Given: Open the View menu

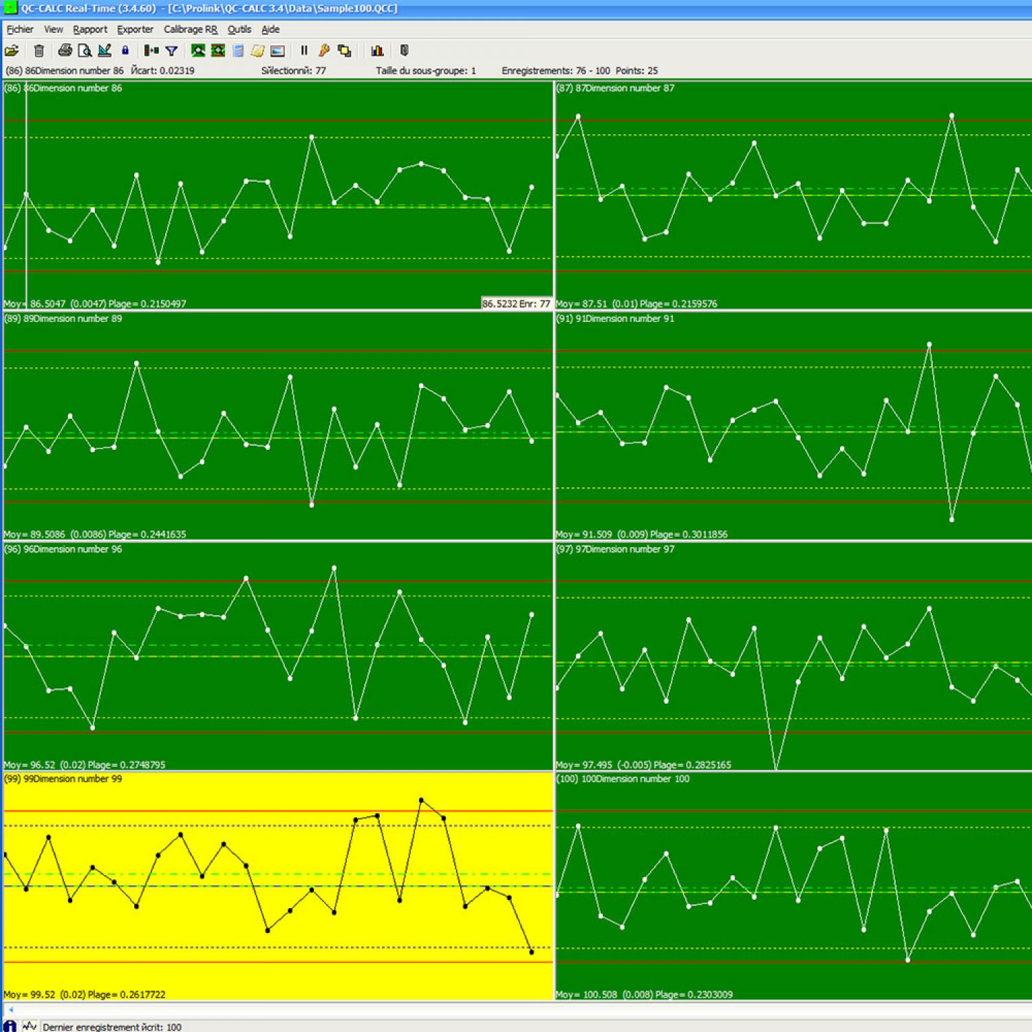Looking at the screenshot, I should [x=54, y=29].
